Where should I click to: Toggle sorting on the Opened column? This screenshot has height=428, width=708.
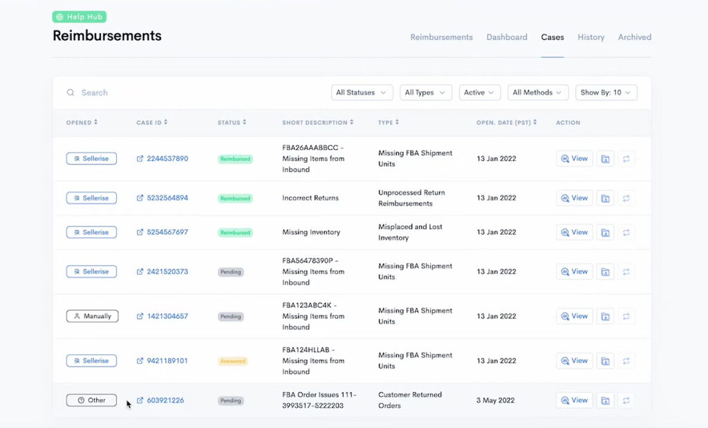pyautogui.click(x=96, y=122)
